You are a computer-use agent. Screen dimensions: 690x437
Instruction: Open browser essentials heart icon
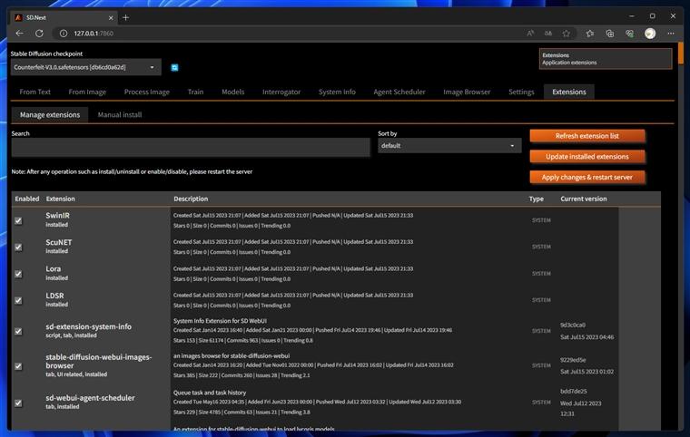tap(630, 34)
